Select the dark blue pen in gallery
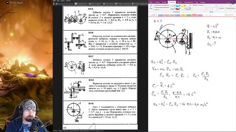Viewport: 236px width, 132px height. coord(188,9)
